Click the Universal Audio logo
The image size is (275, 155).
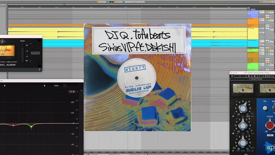[x=3, y=42]
